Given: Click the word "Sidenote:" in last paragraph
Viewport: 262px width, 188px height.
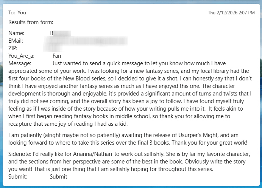Looking at the screenshot, I should point(20,154).
